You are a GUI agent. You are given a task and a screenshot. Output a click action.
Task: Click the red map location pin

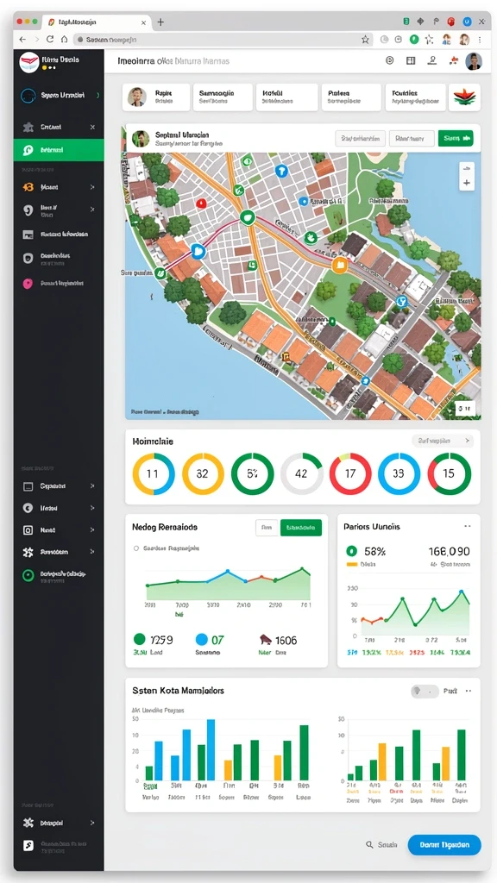point(200,203)
